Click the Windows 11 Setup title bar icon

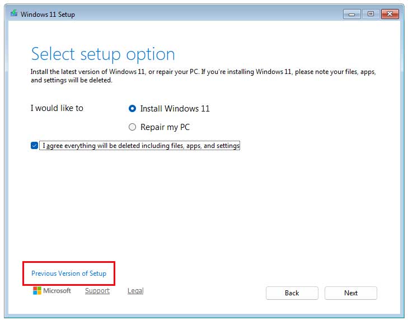pyautogui.click(x=14, y=13)
